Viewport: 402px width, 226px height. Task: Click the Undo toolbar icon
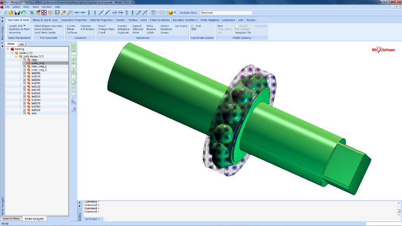(x=23, y=13)
